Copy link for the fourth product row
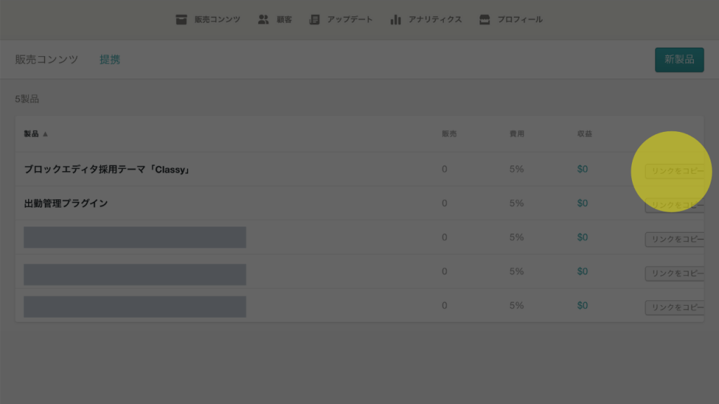Screen dimensions: 719x404 675,274
